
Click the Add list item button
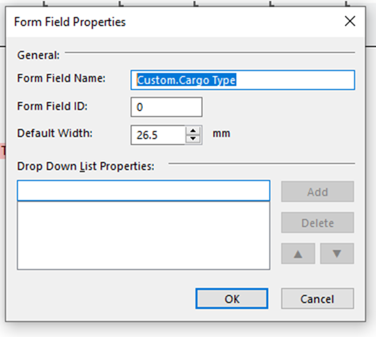pos(317,192)
